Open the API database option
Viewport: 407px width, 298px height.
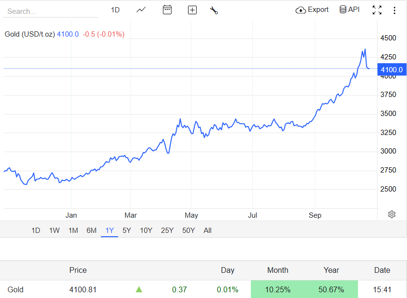tap(349, 10)
